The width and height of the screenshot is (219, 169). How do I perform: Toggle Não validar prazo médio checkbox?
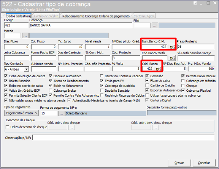[6, 100]
